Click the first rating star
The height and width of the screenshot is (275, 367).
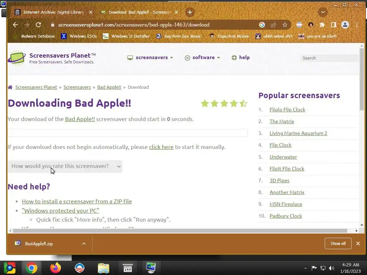pyautogui.click(x=205, y=103)
